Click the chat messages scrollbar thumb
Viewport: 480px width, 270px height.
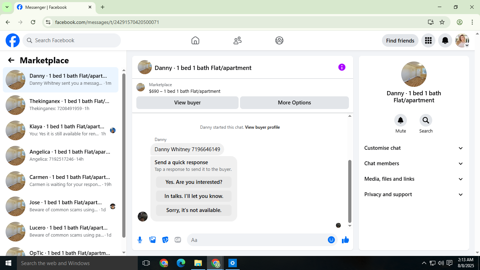tap(350, 191)
